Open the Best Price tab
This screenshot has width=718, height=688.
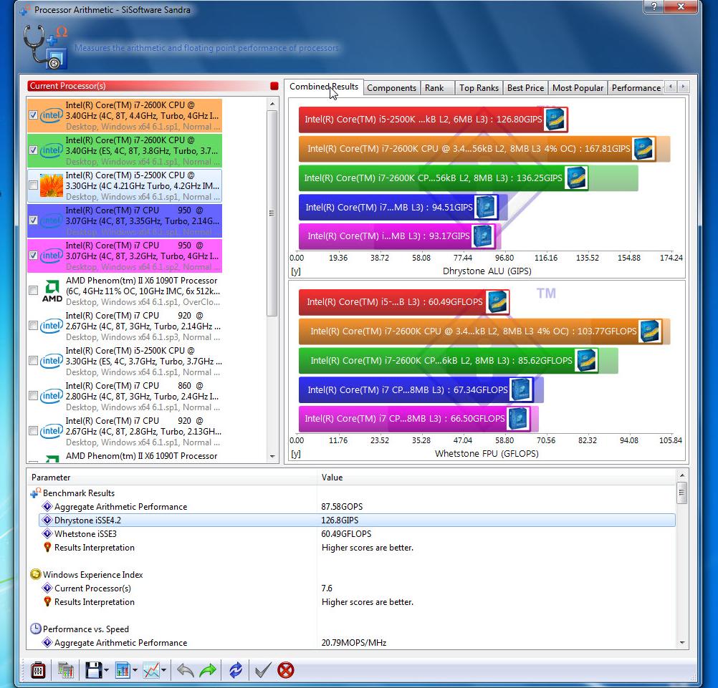pyautogui.click(x=525, y=88)
